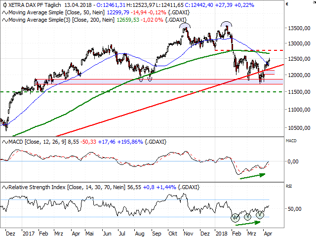
Task: Click the January 2018 double-top arc marker
Action: (226, 24)
